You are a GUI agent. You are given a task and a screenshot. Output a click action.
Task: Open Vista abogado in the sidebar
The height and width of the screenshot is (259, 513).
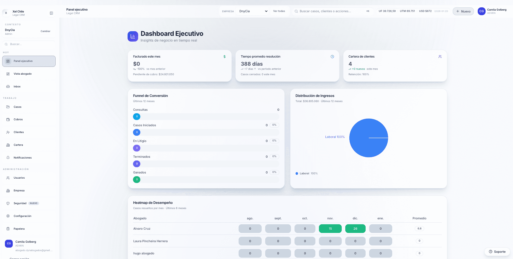coord(23,74)
